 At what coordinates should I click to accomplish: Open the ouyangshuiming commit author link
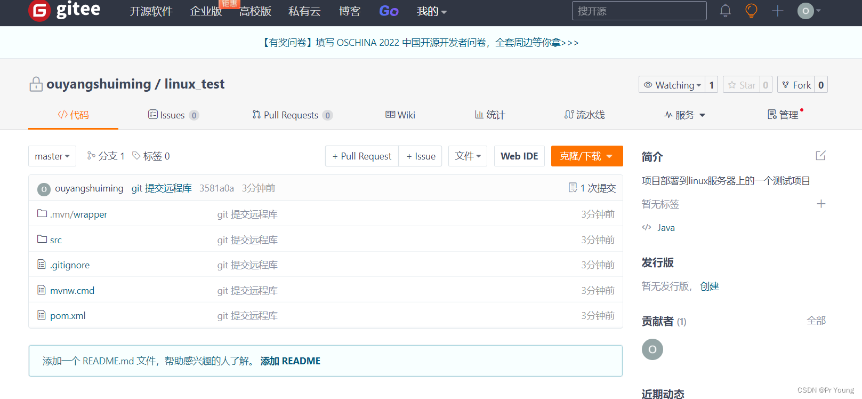[x=89, y=188]
